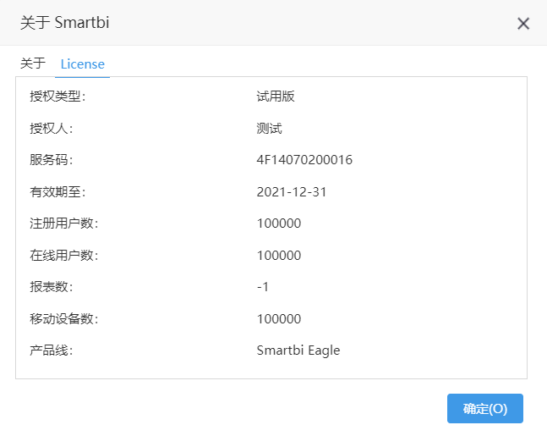Click the 注册用户数 value 100000

tap(279, 224)
